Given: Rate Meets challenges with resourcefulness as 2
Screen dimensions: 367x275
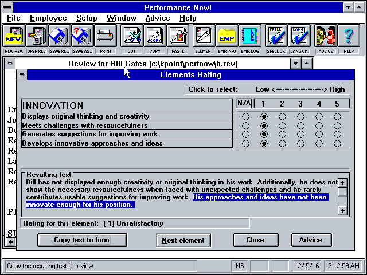Looking at the screenshot, I should [x=282, y=125].
